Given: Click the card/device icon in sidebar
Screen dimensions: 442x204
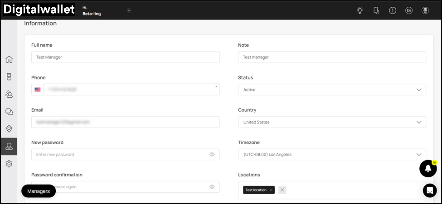Looking at the screenshot, I should pyautogui.click(x=9, y=76).
